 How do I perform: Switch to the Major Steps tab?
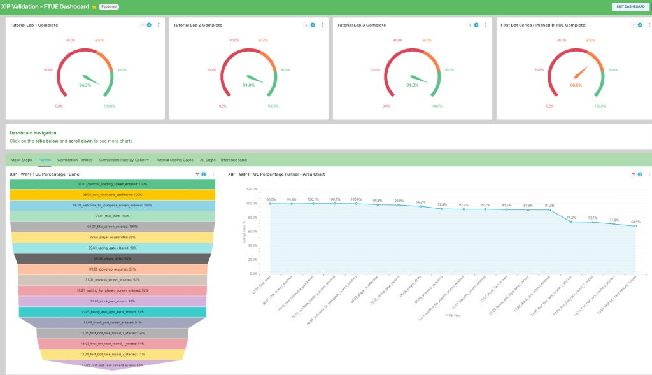[x=22, y=160]
